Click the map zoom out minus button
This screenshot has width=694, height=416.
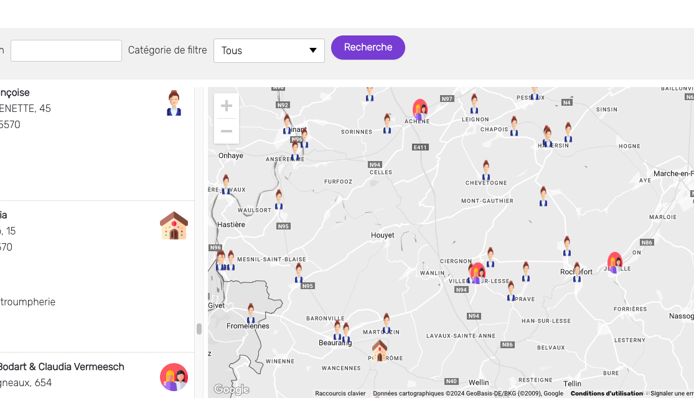[227, 131]
